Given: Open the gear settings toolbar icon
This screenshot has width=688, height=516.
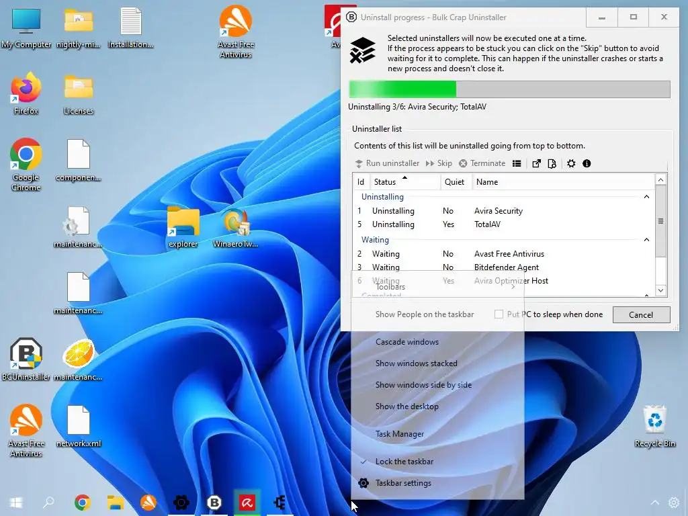Looking at the screenshot, I should click(571, 164).
